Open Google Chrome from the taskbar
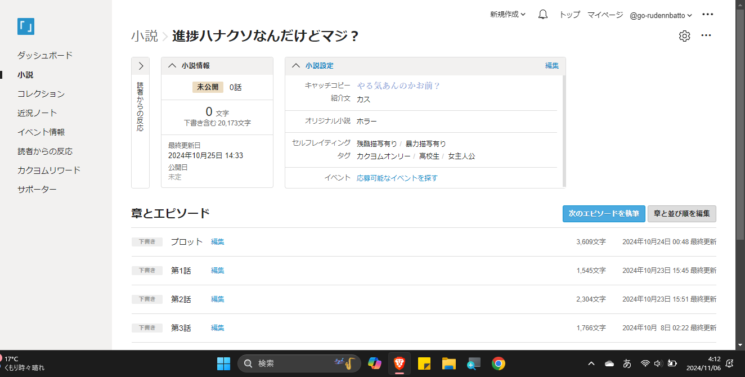 (498, 363)
